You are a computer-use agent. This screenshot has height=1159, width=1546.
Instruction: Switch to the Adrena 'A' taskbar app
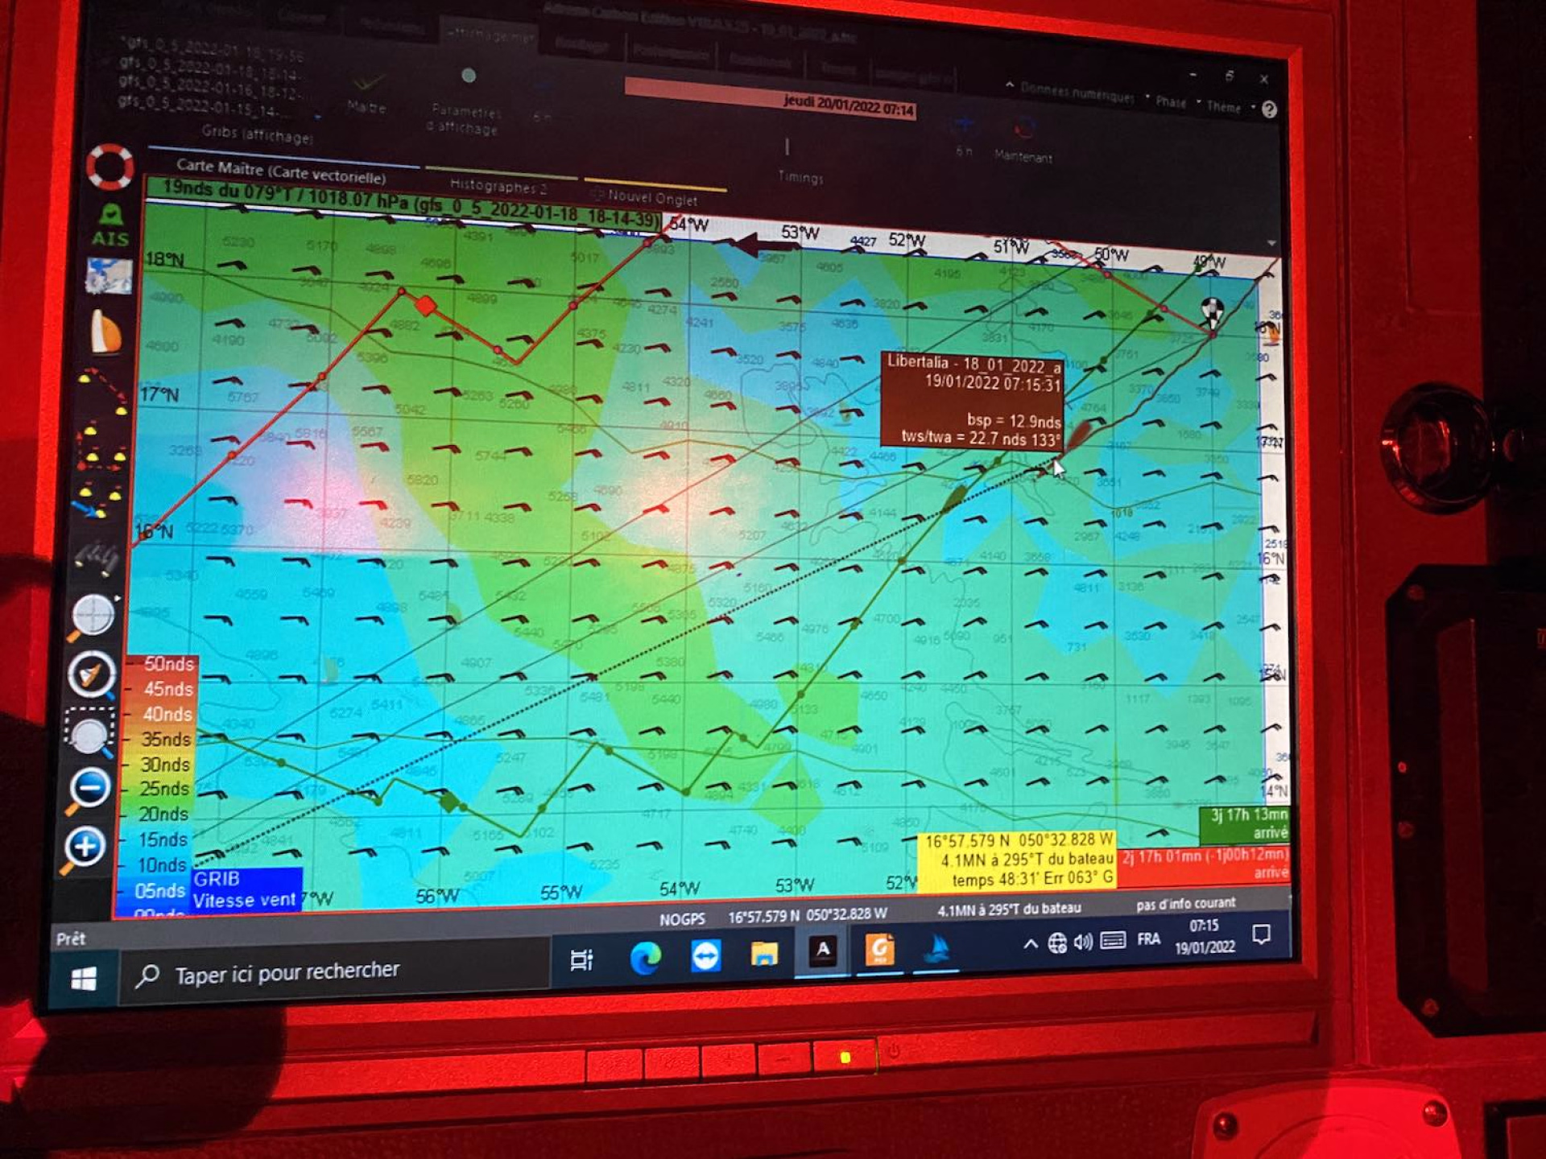click(823, 951)
